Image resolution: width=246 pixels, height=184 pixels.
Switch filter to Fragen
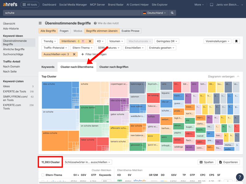pyautogui.click(x=64, y=31)
